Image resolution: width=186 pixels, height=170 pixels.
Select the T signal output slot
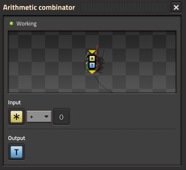[16, 152]
